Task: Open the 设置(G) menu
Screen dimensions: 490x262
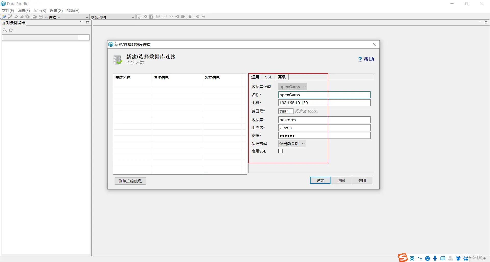Action: click(x=56, y=10)
